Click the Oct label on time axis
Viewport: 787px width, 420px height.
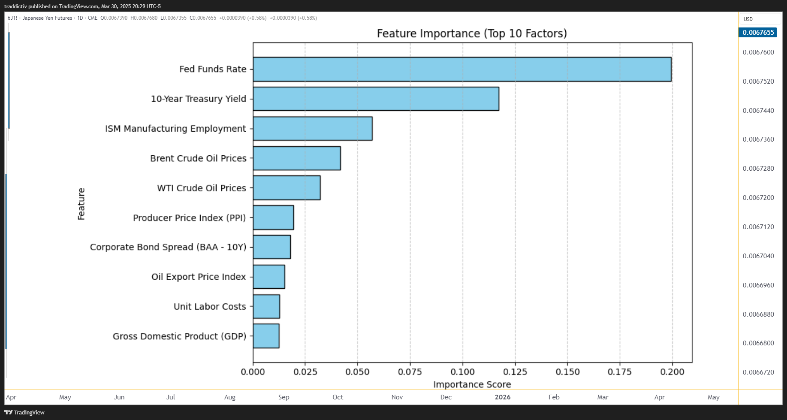tap(338, 397)
